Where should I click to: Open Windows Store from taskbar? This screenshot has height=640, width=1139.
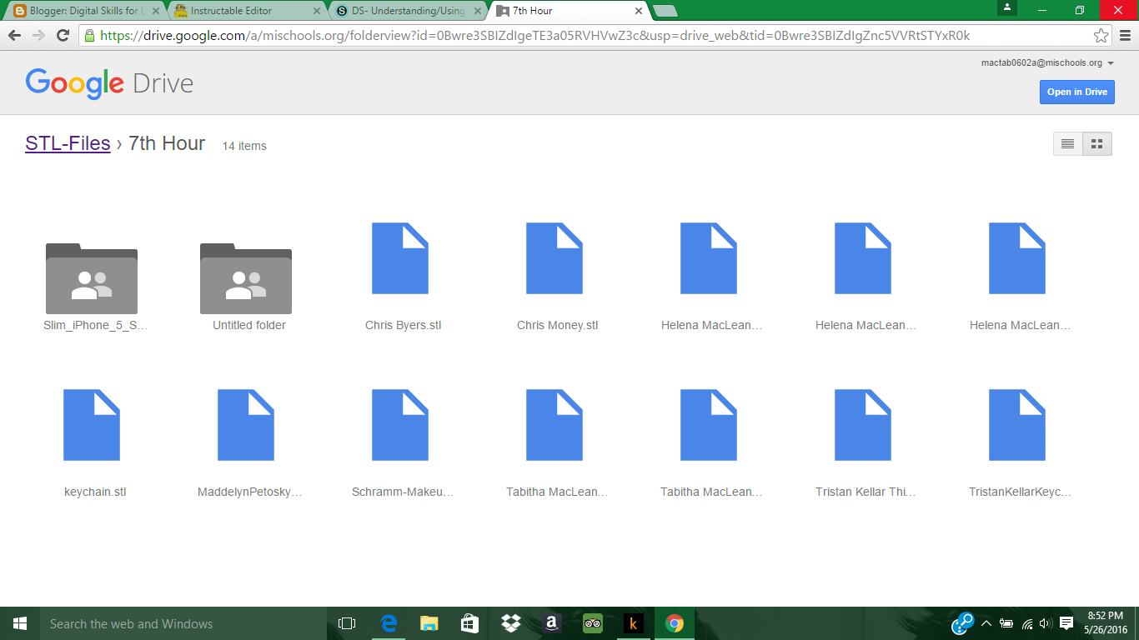469,623
